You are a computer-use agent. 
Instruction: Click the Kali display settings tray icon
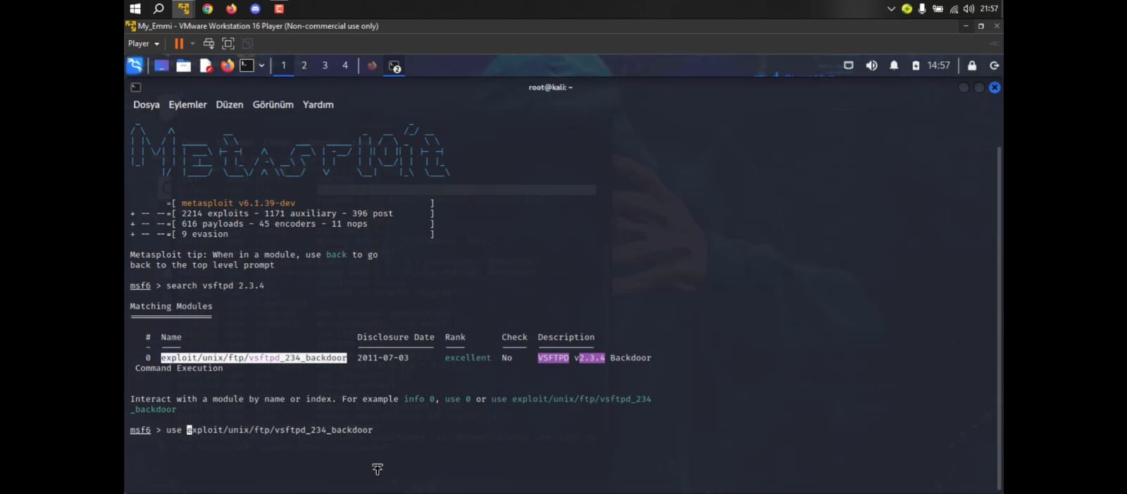pos(849,65)
